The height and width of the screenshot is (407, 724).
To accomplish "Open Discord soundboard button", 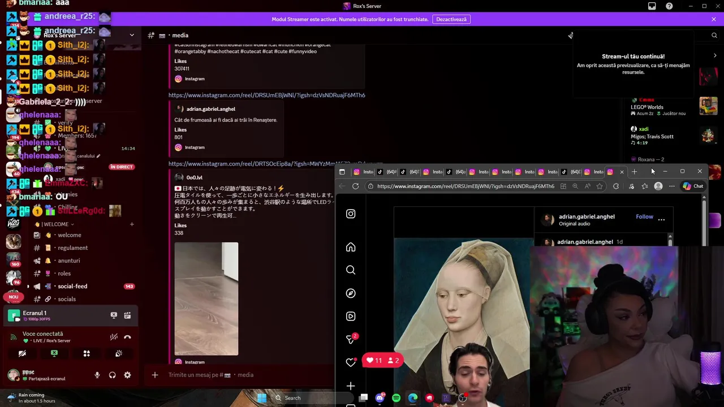I will coord(119,353).
